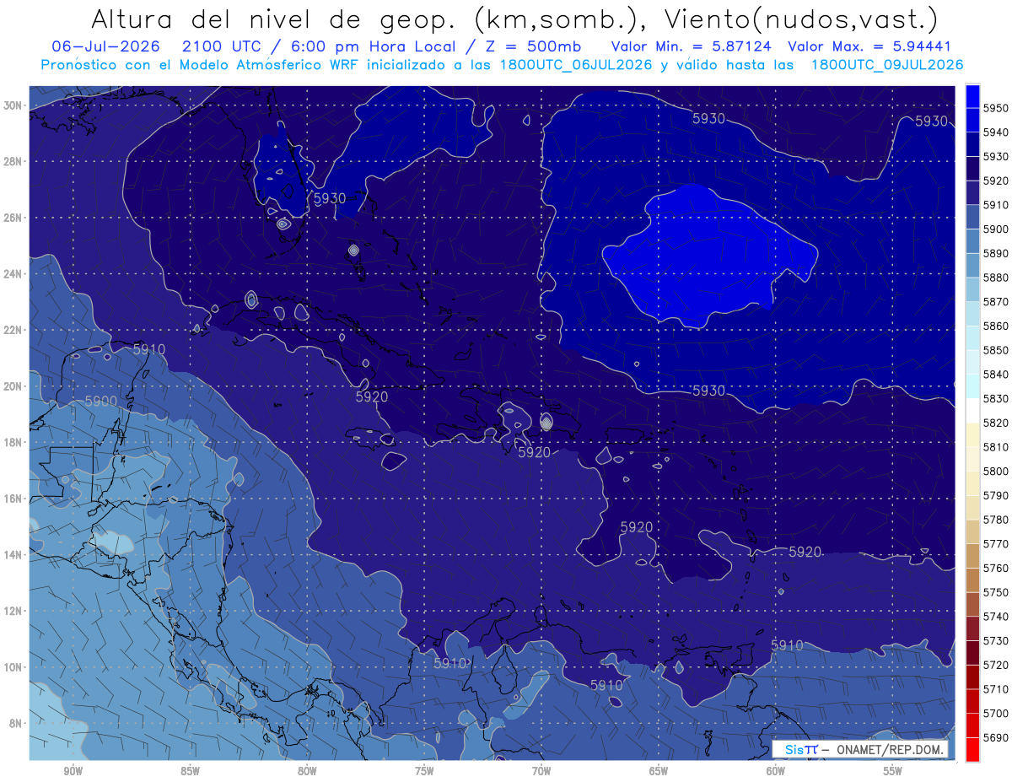
Task: Click the "90W" longitude axis label
Action: pos(73,772)
